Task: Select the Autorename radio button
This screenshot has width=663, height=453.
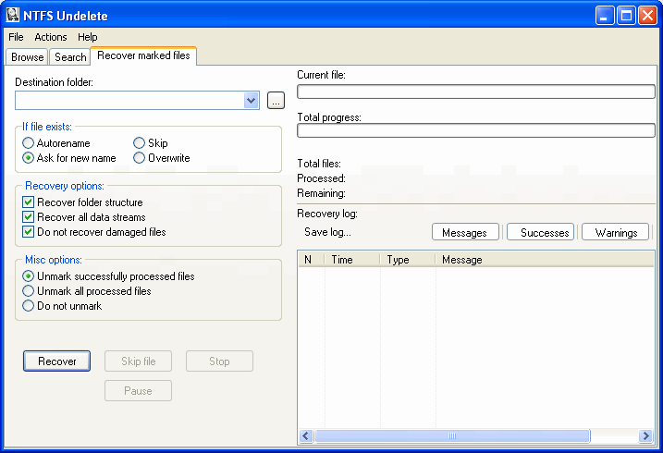Action: point(56,143)
